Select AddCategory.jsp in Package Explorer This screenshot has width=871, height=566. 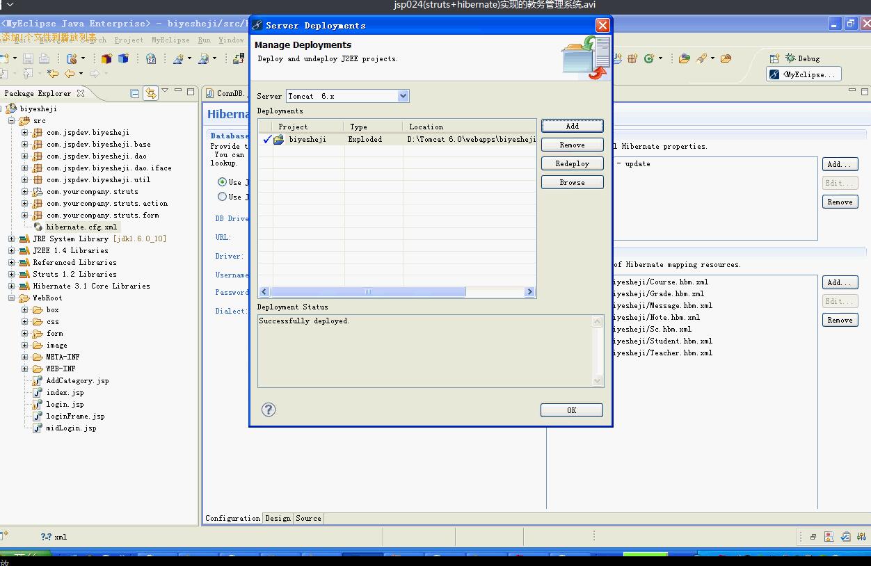pyautogui.click(x=77, y=380)
